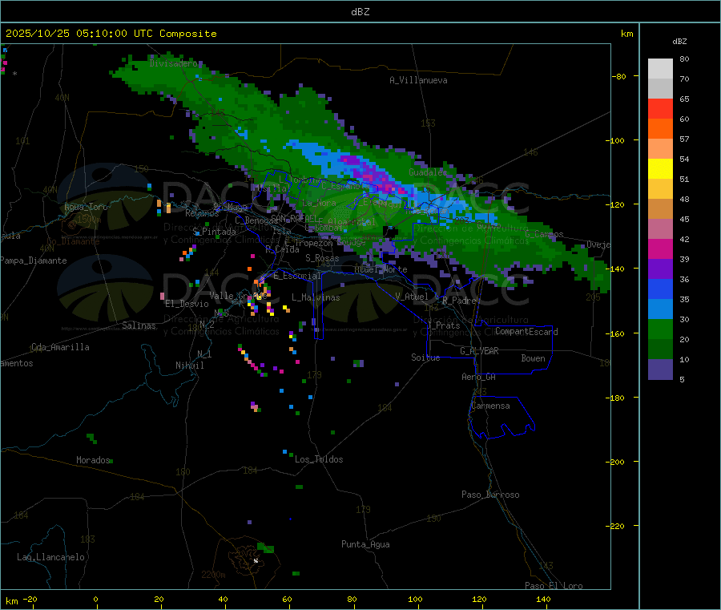Click the Paso_Barroso map label
The image size is (721, 610).
(x=490, y=495)
